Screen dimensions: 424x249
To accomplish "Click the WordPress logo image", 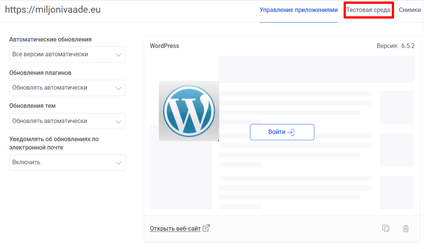I will (x=188, y=111).
